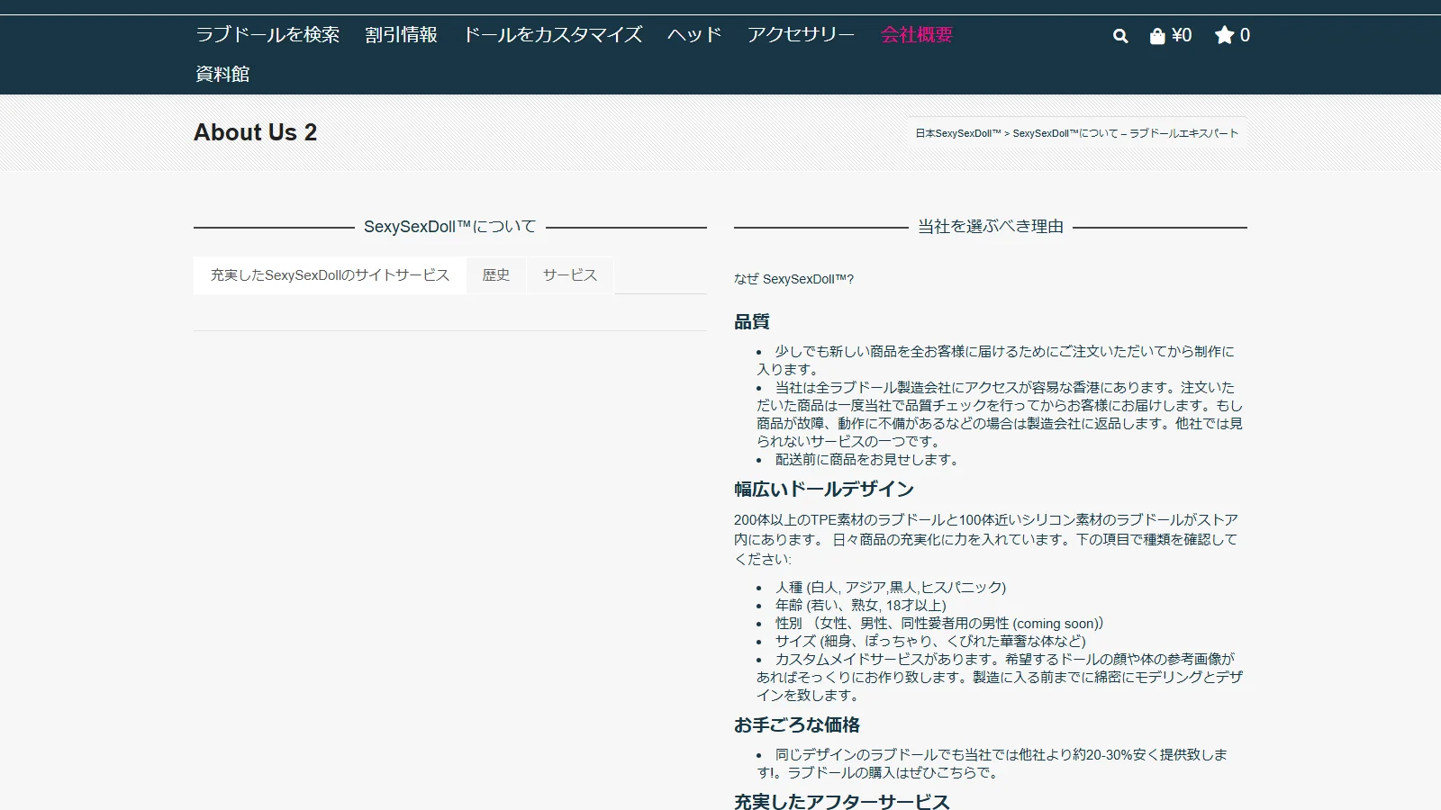Open the ヘッド menu item
The image size is (1441, 810).
pyautogui.click(x=694, y=35)
